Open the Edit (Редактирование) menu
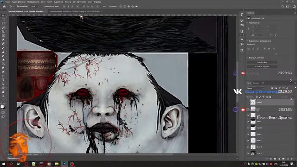This screenshot has height=167, width=297. point(19,2)
